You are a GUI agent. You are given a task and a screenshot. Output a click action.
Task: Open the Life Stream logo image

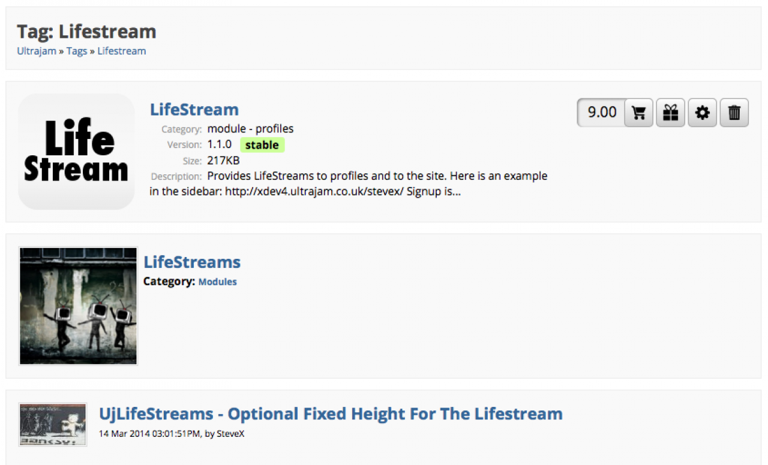[x=76, y=151]
